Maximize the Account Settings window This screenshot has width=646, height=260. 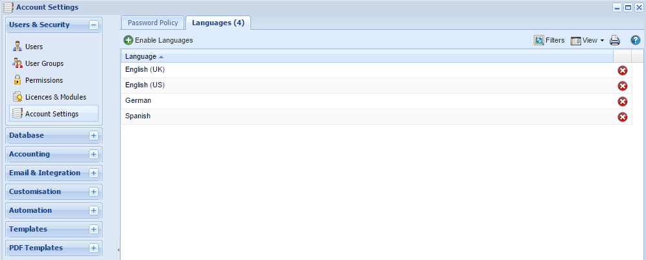coord(628,7)
